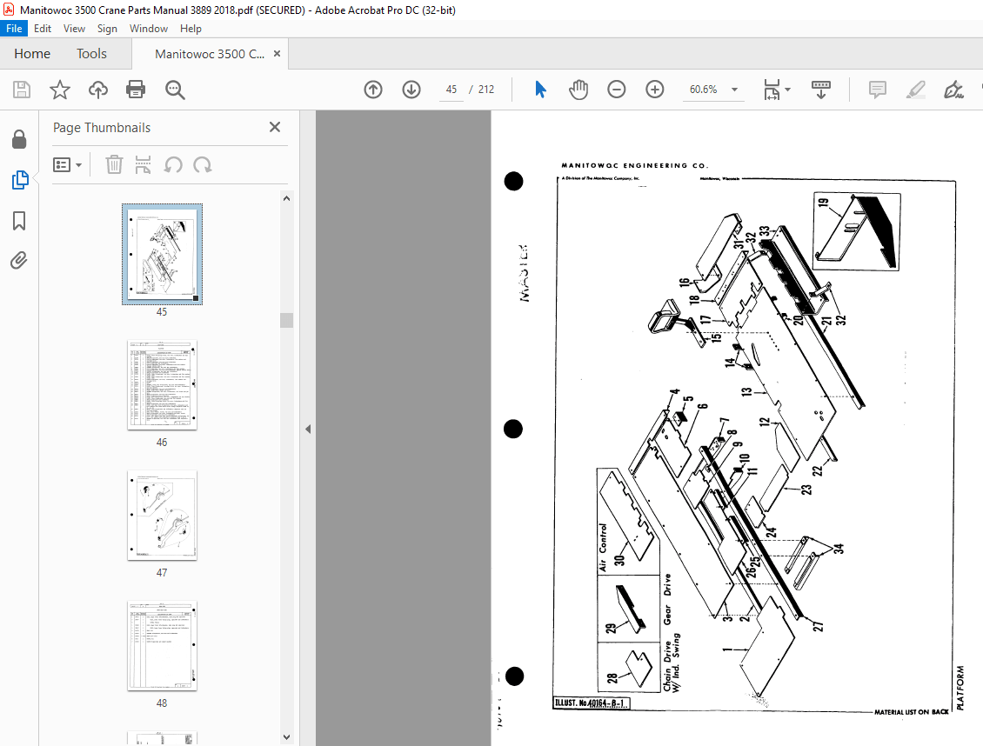Open the zoom percentage dropdown
Screen dimensions: 983x746
point(733,89)
